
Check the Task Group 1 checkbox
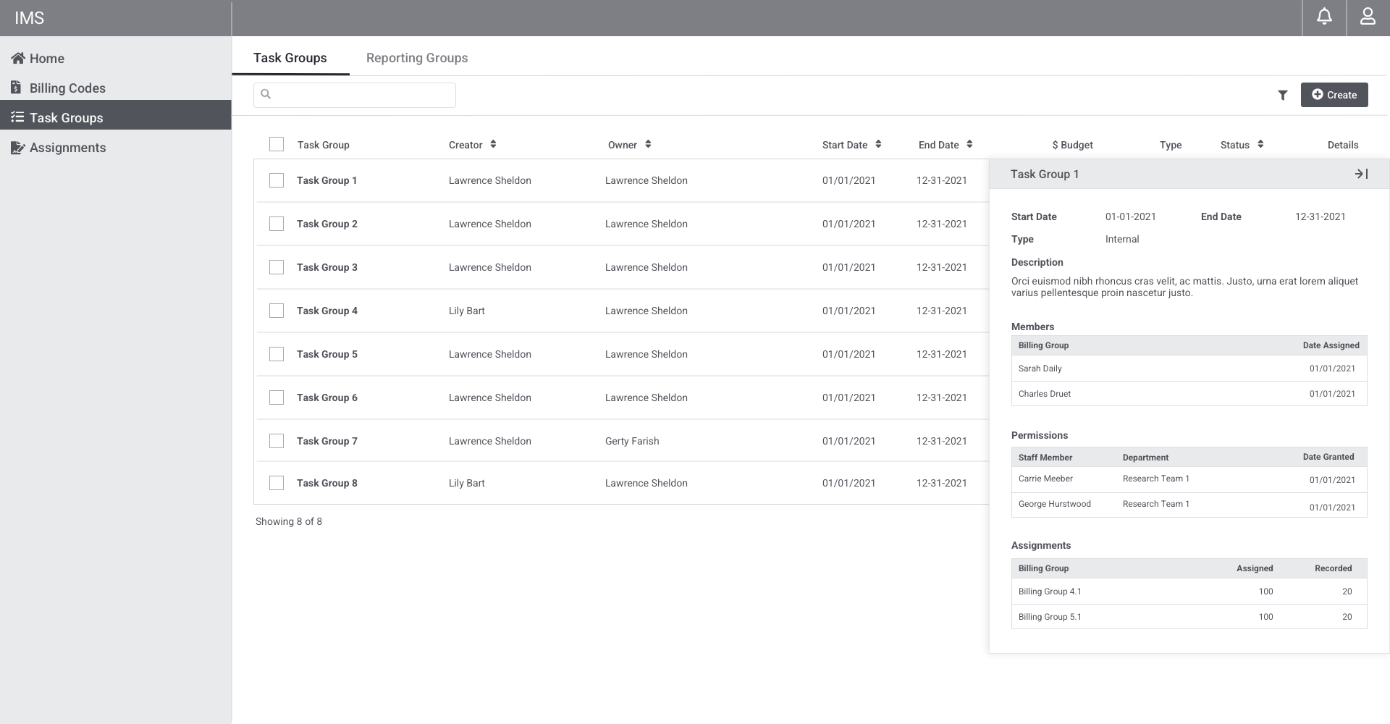click(x=277, y=180)
